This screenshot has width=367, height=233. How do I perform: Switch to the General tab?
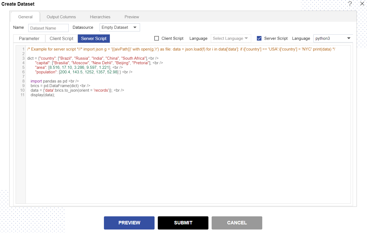[25, 17]
